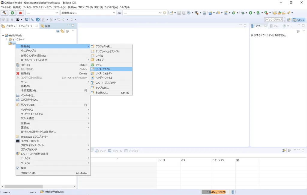Click the New C/C++ project toolbar icon
Viewport: 307px width, 195px height.
(x=210, y=13)
